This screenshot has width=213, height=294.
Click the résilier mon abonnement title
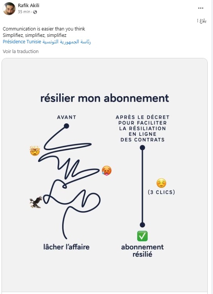pos(105,98)
